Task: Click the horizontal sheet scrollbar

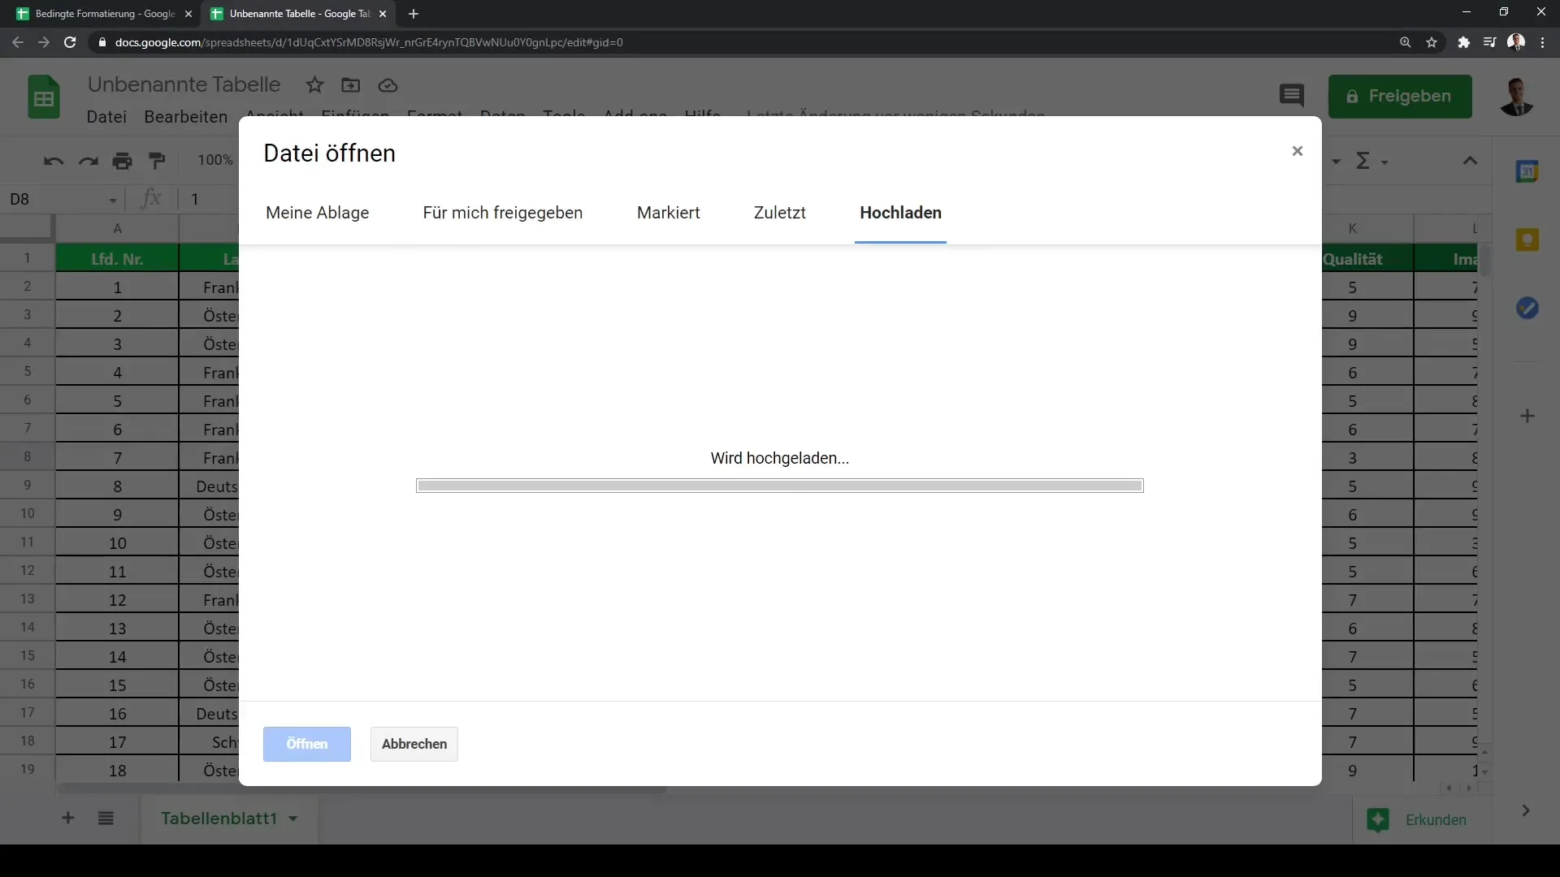Action: tap(362, 788)
